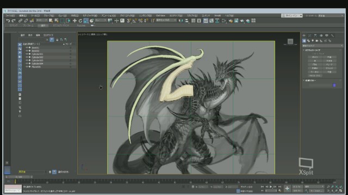The image size is (348, 195).
Task: Open the sign-in account dropdown
Action: (291, 16)
